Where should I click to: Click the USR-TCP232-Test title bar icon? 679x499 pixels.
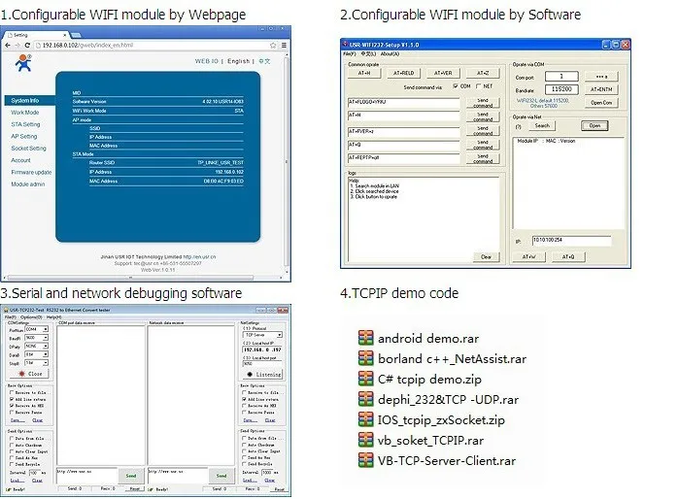click(6, 310)
